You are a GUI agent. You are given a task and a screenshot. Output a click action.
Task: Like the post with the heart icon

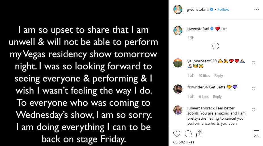tap(176, 134)
